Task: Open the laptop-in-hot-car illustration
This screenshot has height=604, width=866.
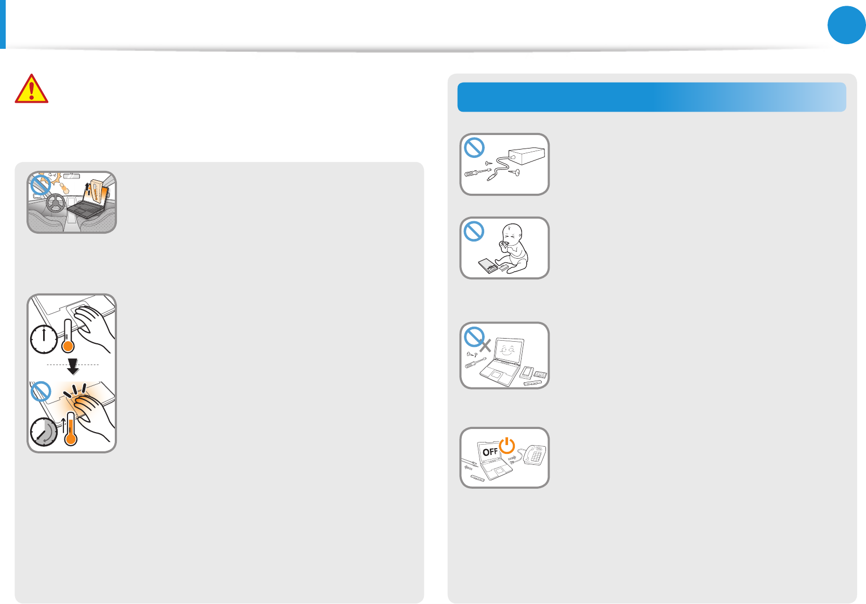Action: 72,202
